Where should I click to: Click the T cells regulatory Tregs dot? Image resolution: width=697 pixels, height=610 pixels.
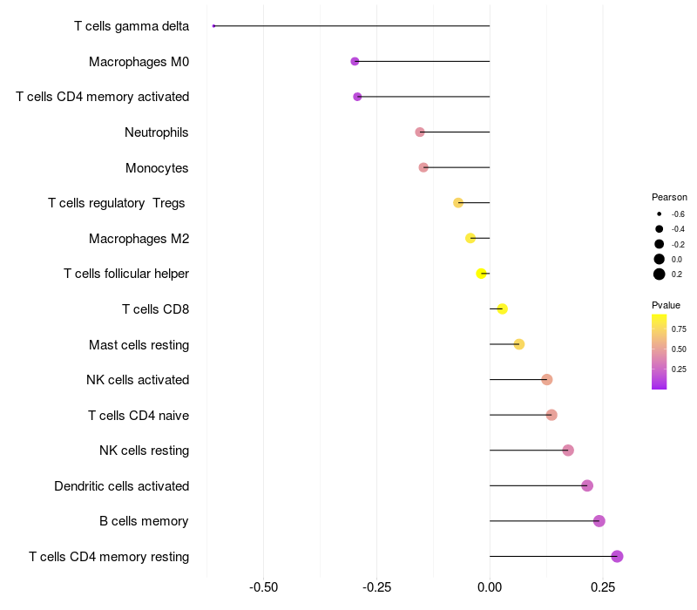[458, 203]
